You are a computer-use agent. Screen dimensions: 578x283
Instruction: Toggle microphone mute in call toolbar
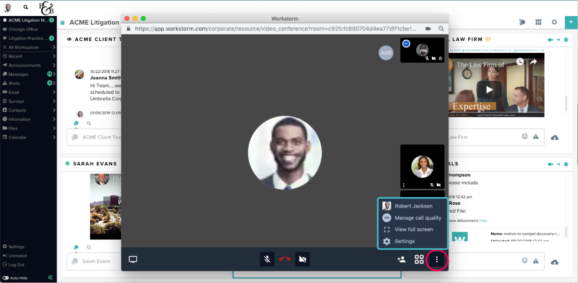pyautogui.click(x=267, y=259)
